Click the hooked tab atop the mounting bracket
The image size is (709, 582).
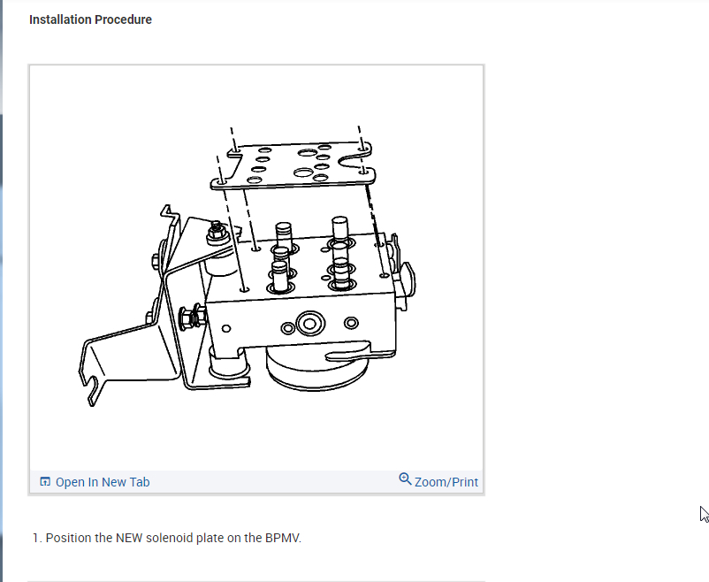(x=168, y=211)
